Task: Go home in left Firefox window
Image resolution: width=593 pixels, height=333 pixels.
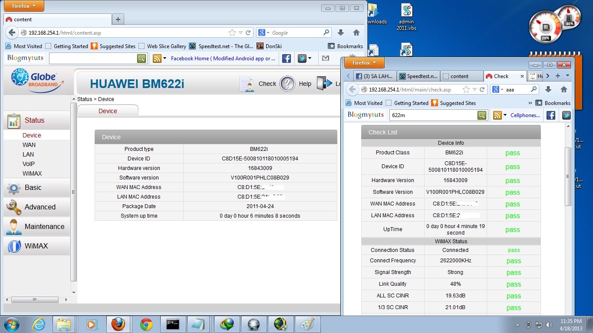Action: coord(356,33)
